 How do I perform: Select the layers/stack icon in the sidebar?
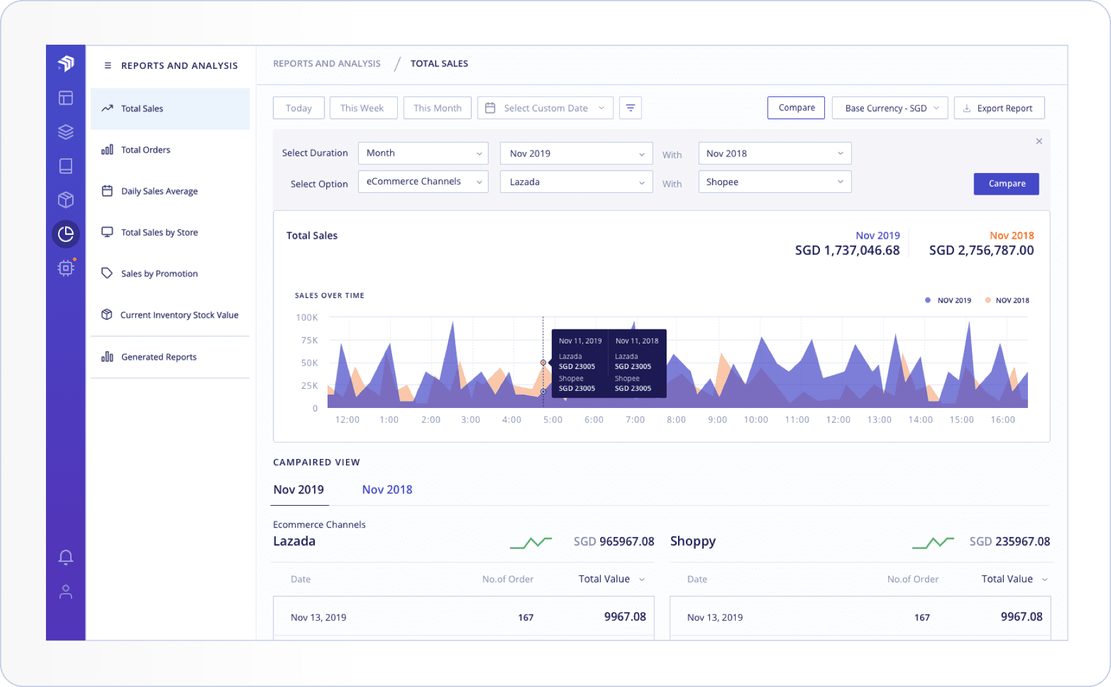pyautogui.click(x=66, y=132)
